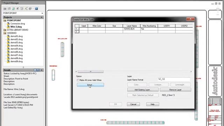Viewport: 224px width, 126px height.
Task: Click the Color button in Layer group
Action: point(137,85)
